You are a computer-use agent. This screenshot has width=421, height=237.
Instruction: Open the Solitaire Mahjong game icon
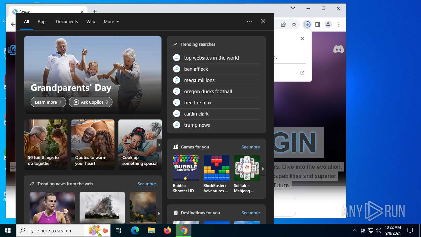coord(247,168)
